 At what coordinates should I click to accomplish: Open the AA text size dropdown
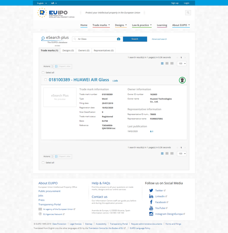(54, 3)
